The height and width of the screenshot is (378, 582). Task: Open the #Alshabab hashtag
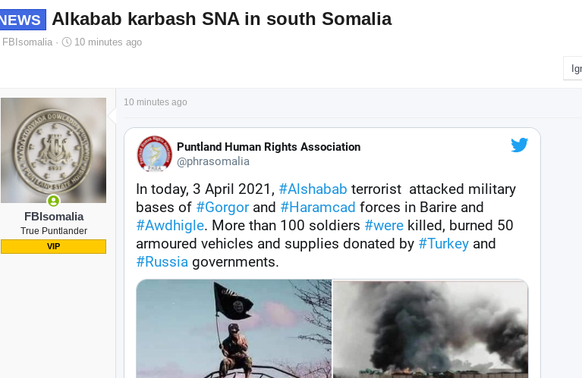(x=313, y=189)
